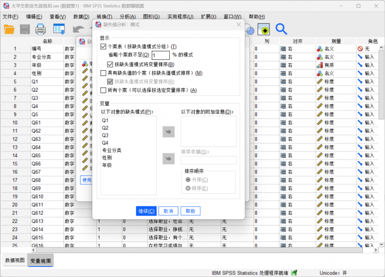The image size is (385, 277).
Task: Open the 分析(A) menu
Action: (x=127, y=16)
